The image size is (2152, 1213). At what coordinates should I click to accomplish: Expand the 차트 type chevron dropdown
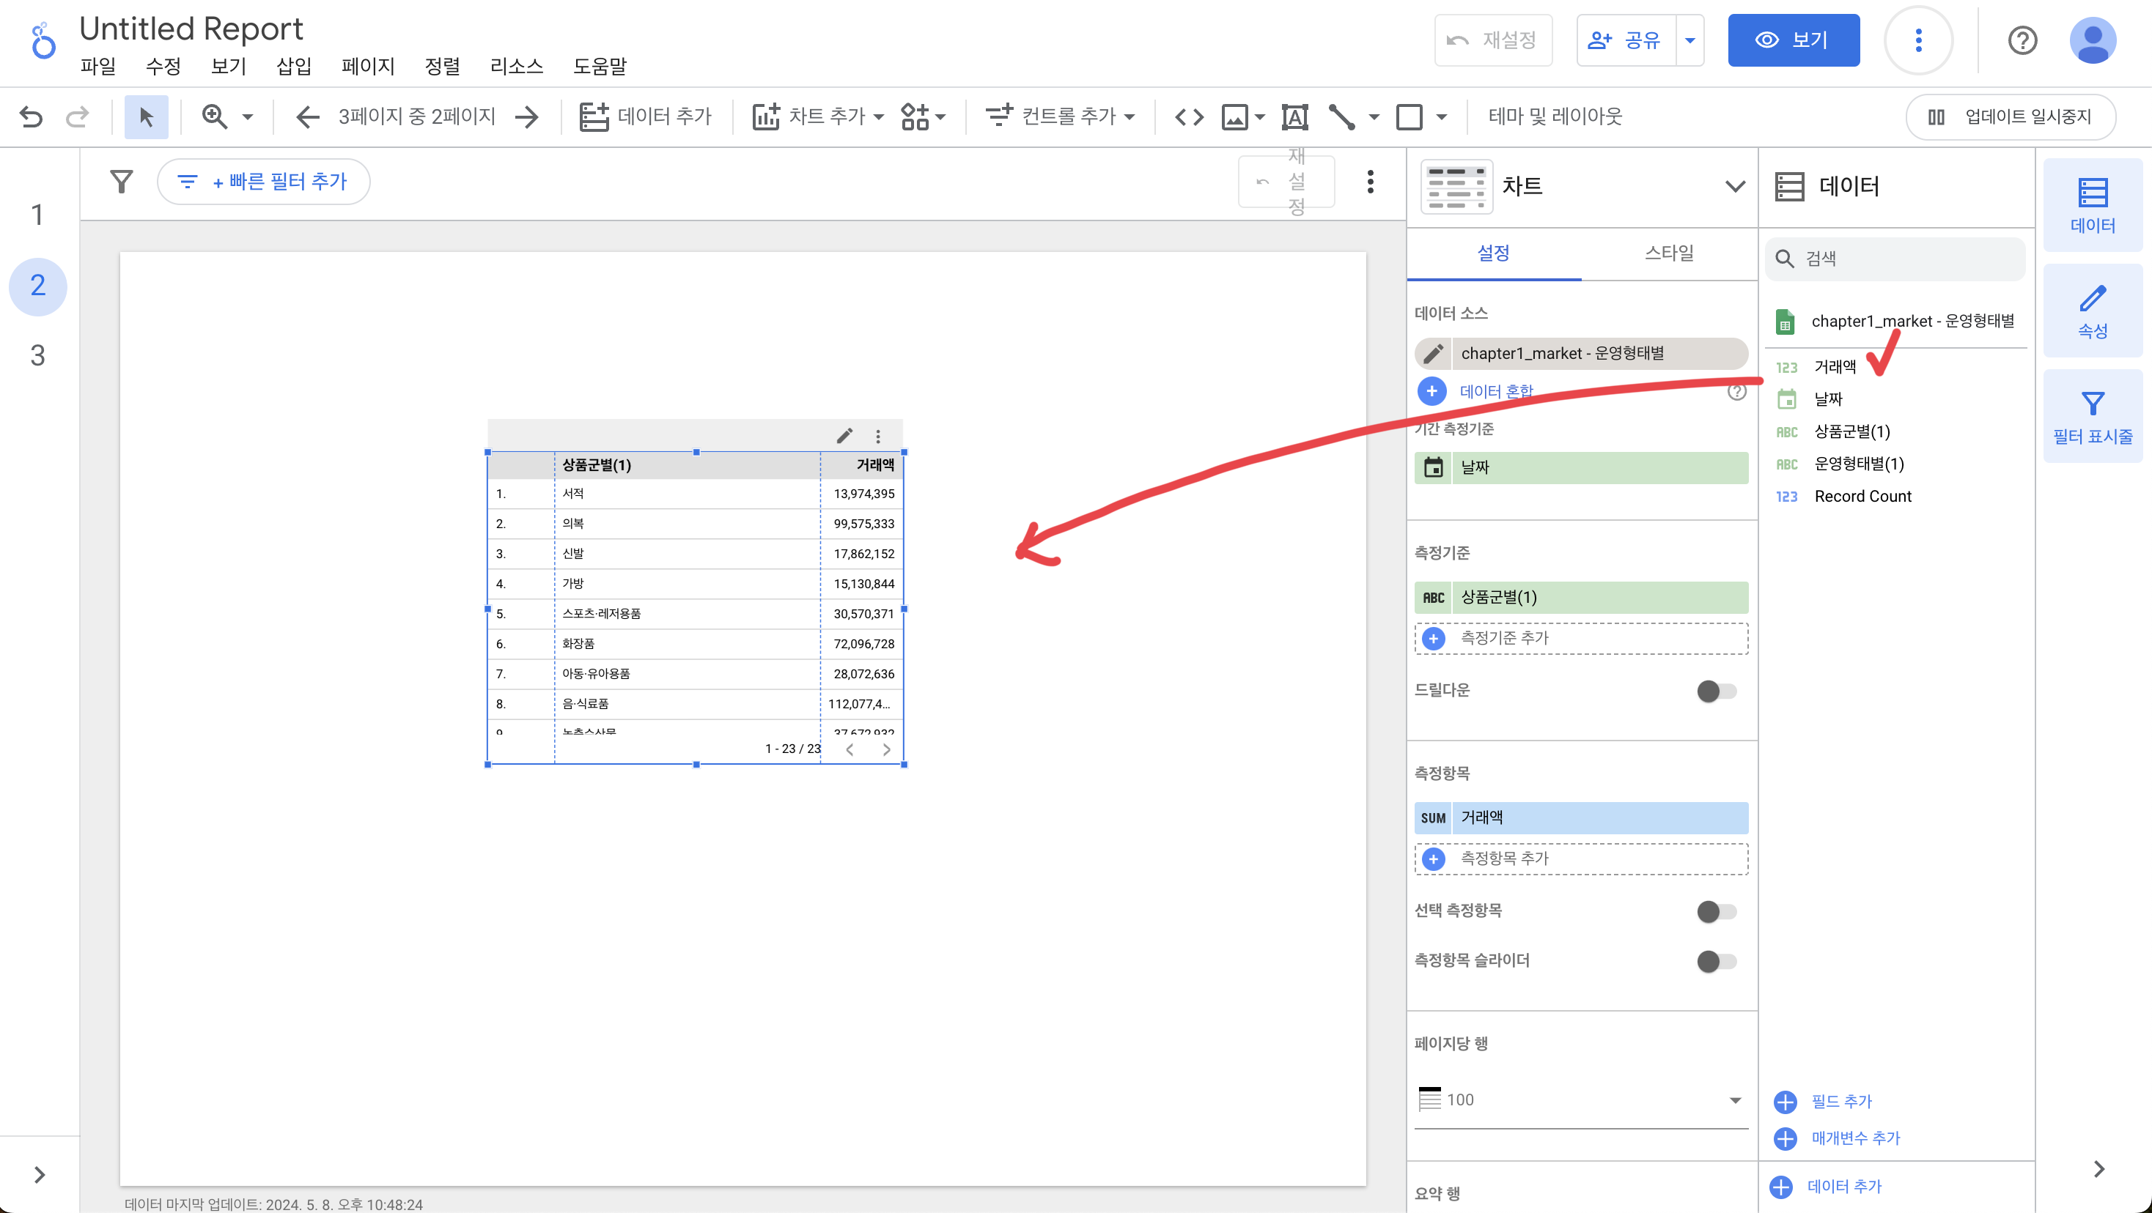[x=1734, y=185]
